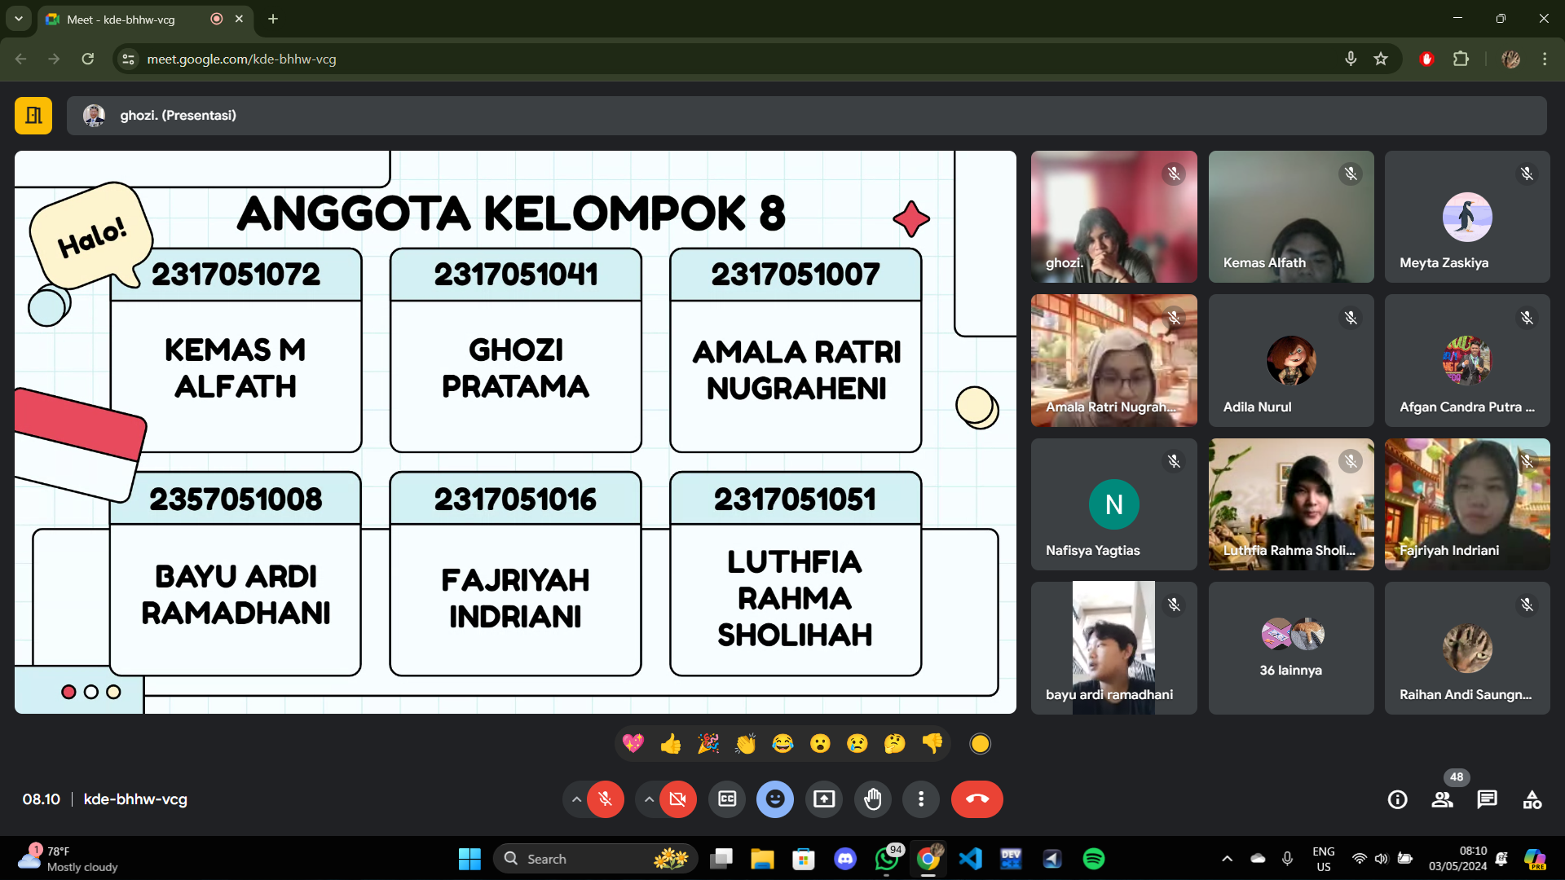Expand audio settings chevron beside mic
Viewport: 1565px width, 880px height.
[576, 799]
